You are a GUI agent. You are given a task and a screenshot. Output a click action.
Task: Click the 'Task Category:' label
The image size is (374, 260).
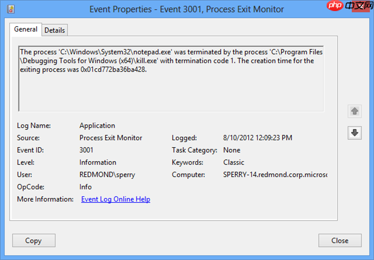195,150
